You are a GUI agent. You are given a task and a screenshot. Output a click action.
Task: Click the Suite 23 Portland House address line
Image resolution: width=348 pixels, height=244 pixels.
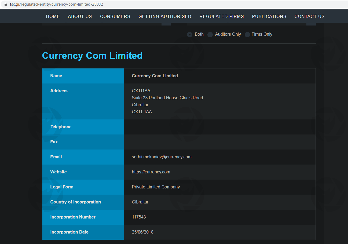coord(167,98)
